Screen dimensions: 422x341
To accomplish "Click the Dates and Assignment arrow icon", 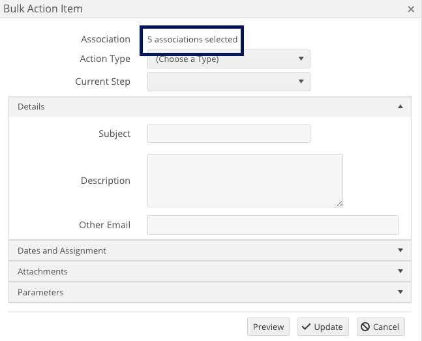I will point(400,250).
